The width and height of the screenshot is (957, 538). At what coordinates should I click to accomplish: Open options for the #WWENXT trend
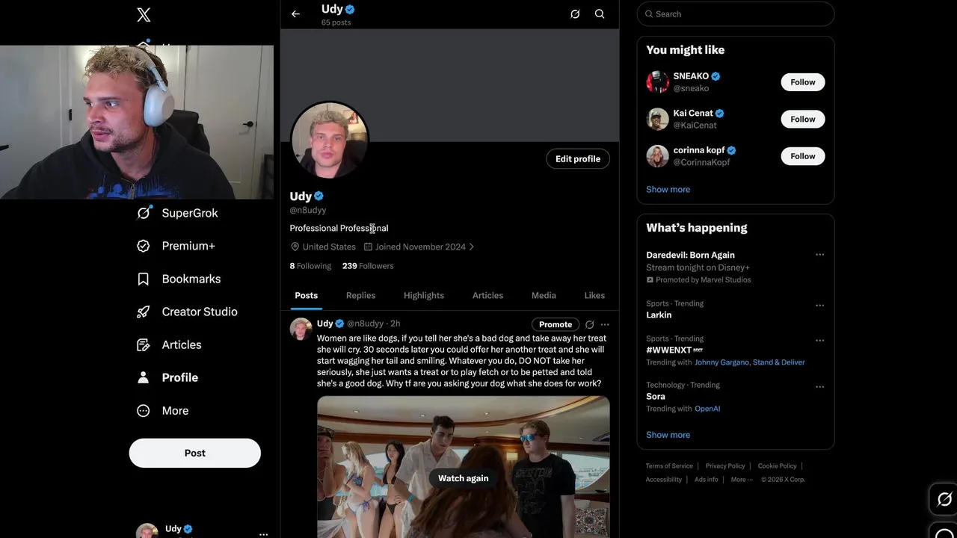tap(819, 340)
